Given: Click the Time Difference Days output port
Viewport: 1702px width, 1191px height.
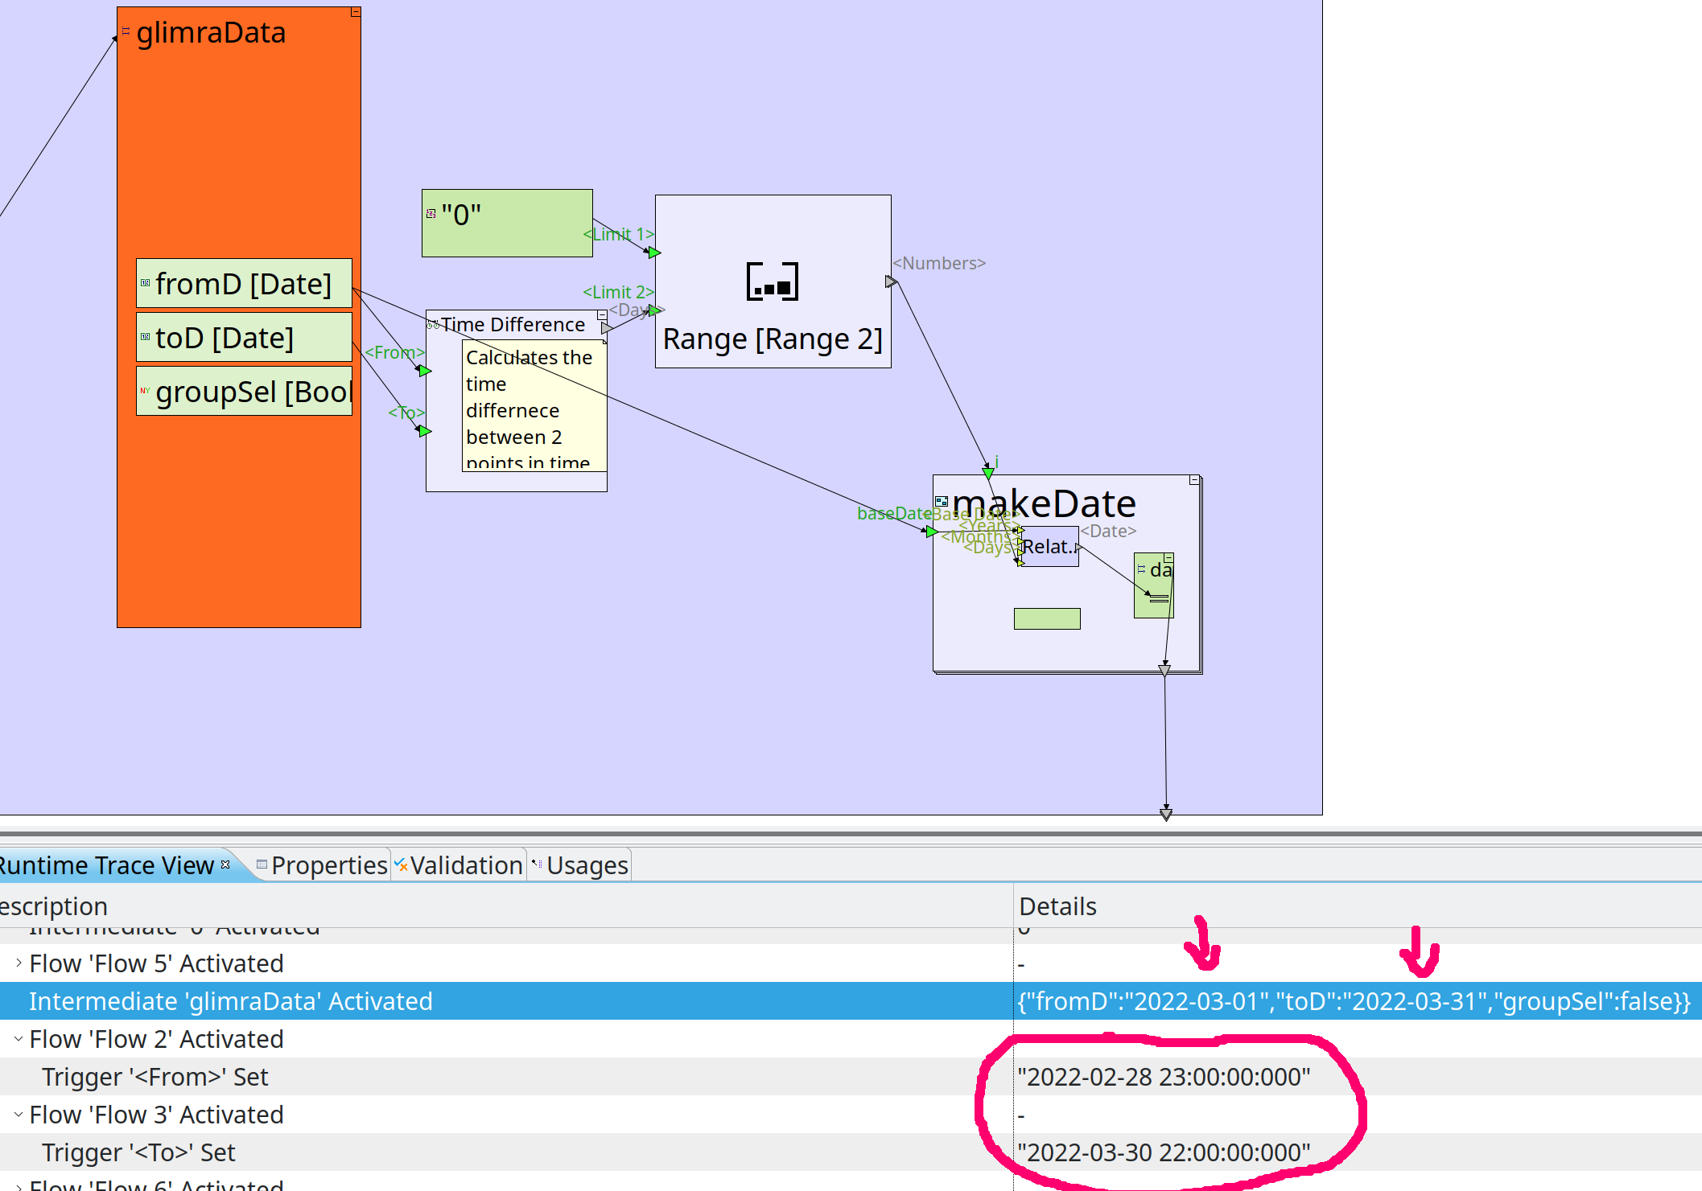Looking at the screenshot, I should pyautogui.click(x=607, y=328).
